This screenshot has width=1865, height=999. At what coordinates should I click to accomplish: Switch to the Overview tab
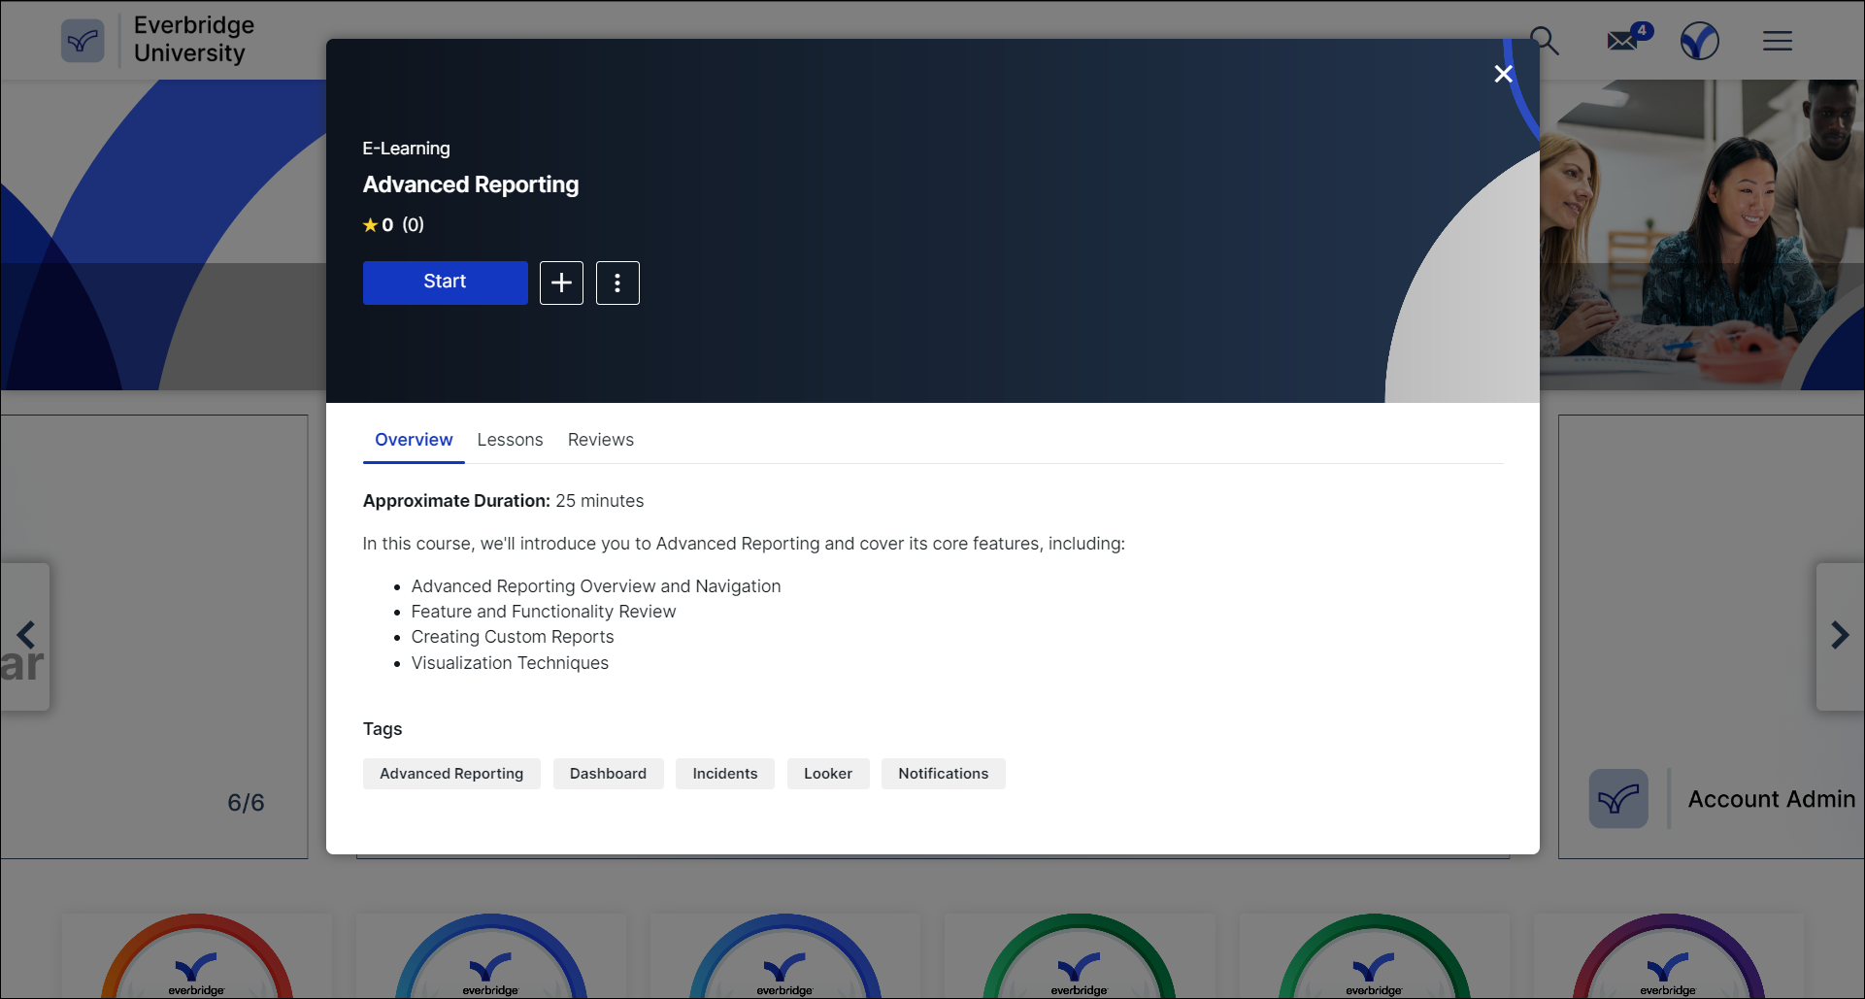click(x=414, y=440)
